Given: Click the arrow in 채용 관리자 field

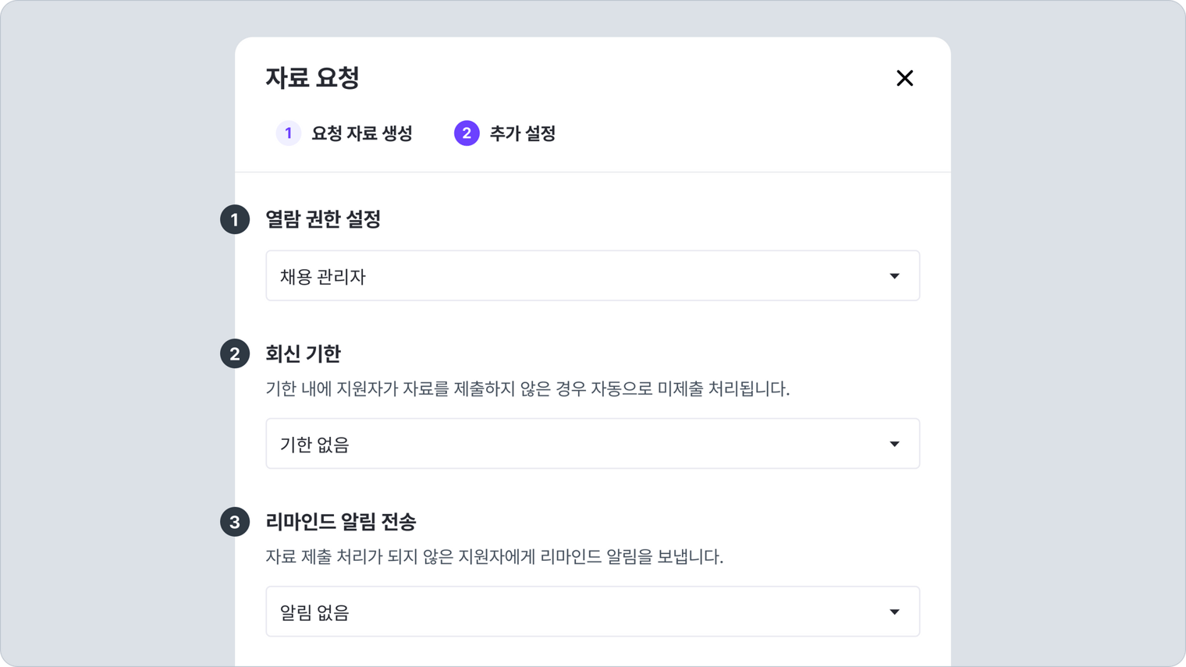Looking at the screenshot, I should 894,276.
